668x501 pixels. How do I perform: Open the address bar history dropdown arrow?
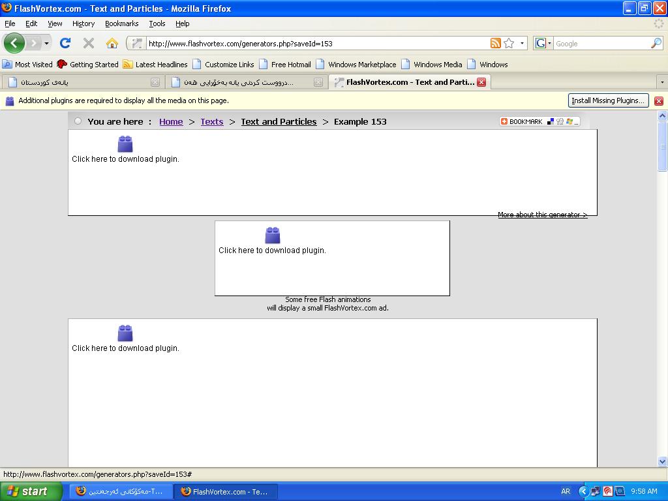click(x=522, y=43)
